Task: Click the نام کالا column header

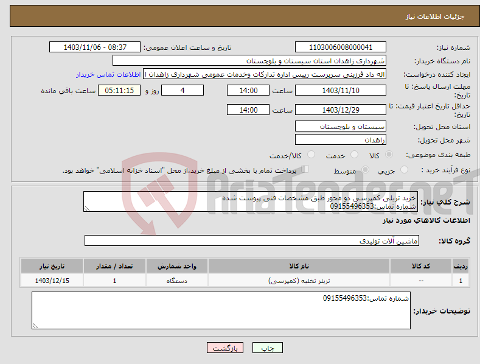Action: 299,266
